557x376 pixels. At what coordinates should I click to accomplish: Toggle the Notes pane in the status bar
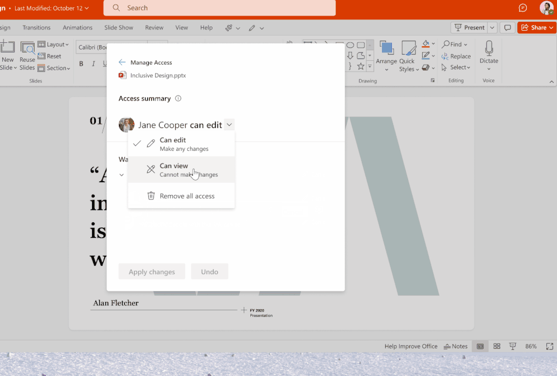tap(456, 346)
